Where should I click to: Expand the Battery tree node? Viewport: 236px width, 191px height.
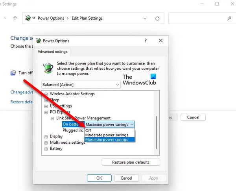pos(46,149)
